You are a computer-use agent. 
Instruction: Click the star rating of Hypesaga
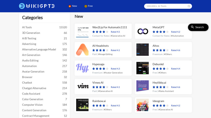(100, 69)
